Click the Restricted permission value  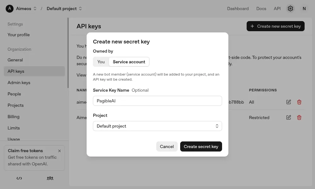(x=259, y=117)
